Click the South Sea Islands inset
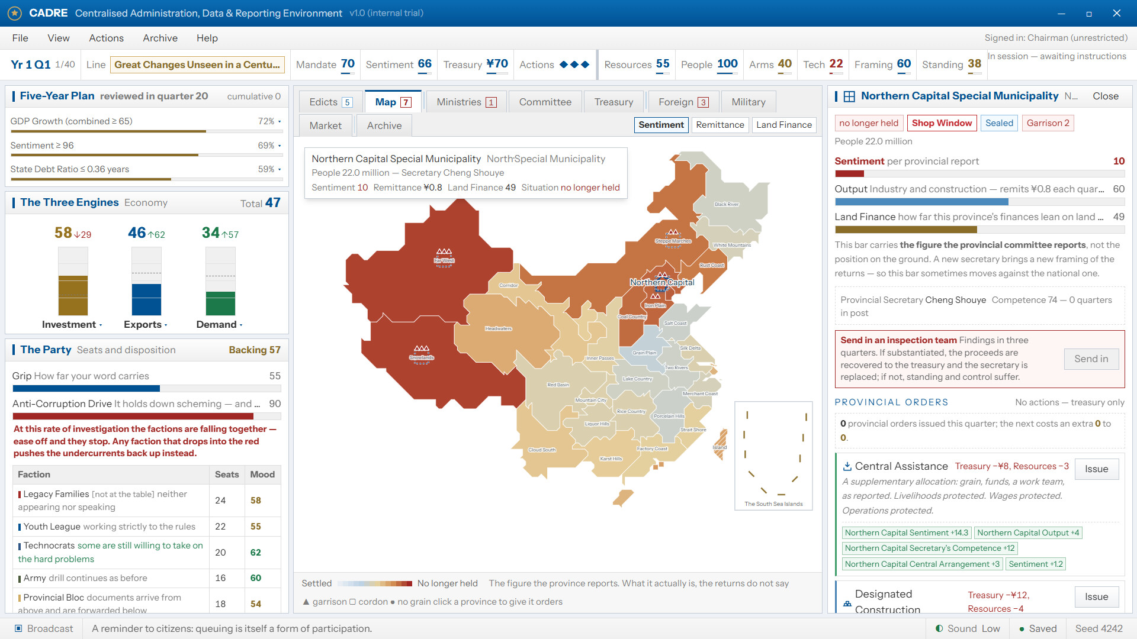1137x639 pixels. pos(773,456)
